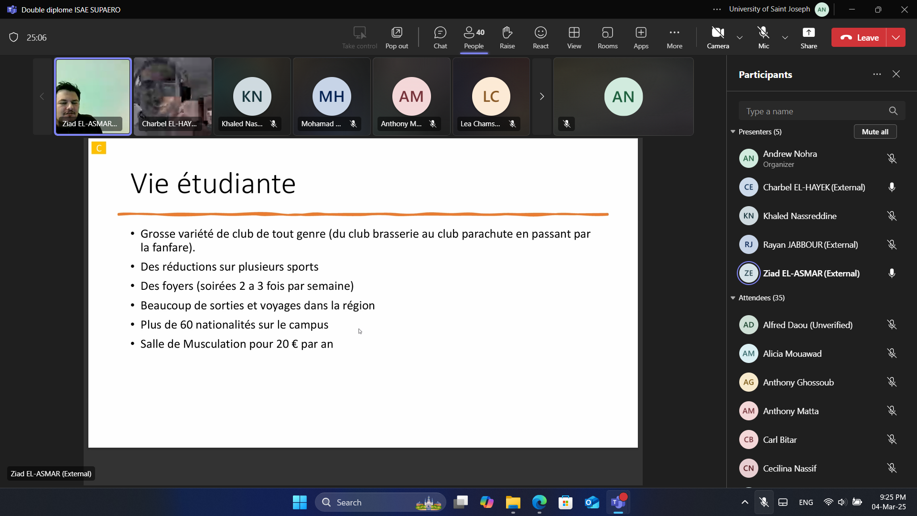The image size is (917, 516).
Task: Click the Raise hand icon
Action: tap(507, 37)
